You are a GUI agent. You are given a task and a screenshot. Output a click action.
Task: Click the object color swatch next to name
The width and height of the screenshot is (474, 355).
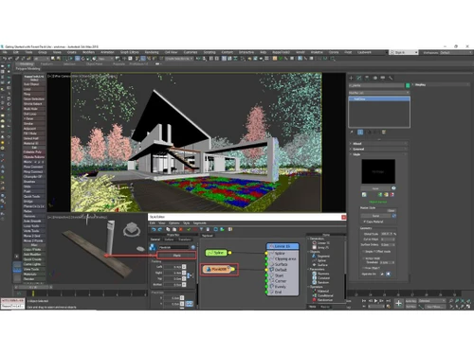point(408,85)
